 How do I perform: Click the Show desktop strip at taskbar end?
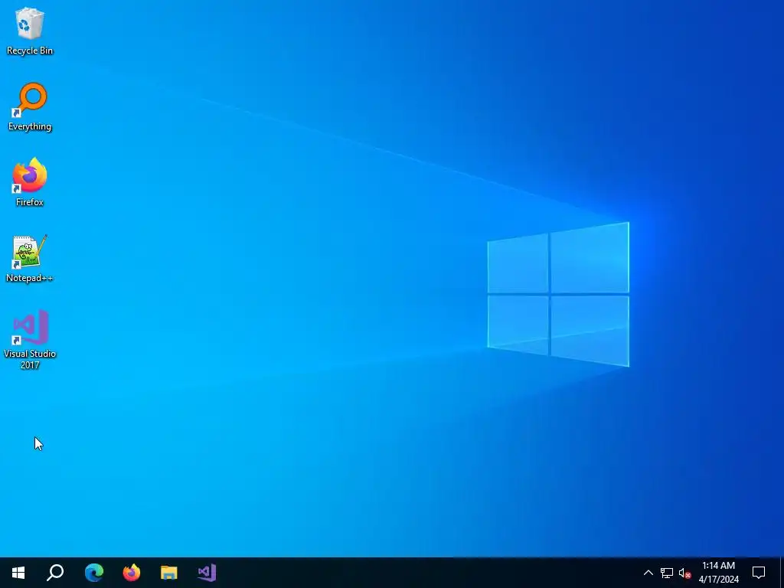[x=782, y=573]
